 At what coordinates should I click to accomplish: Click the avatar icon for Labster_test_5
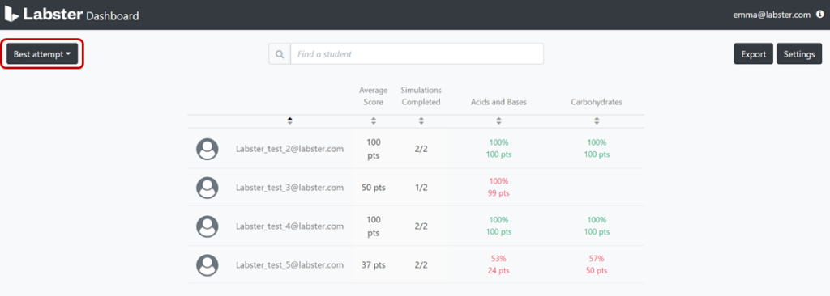coord(207,264)
